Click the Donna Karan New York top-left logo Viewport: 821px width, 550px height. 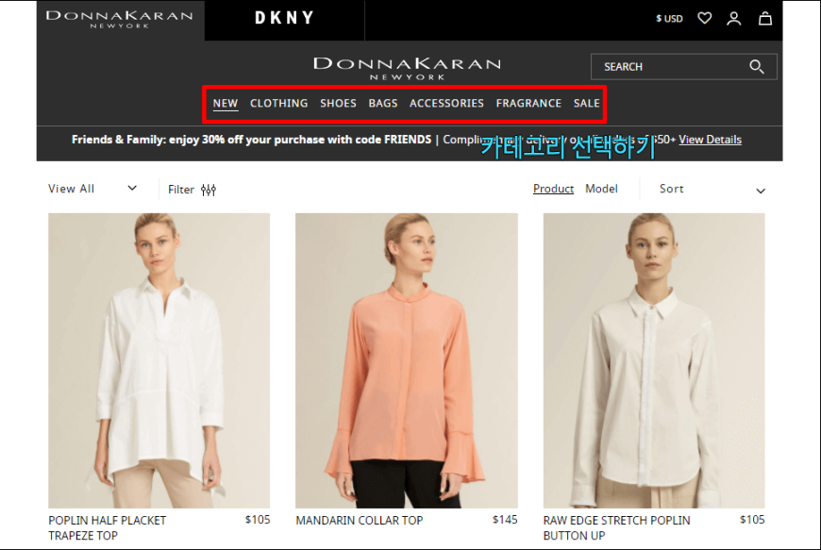tap(120, 19)
